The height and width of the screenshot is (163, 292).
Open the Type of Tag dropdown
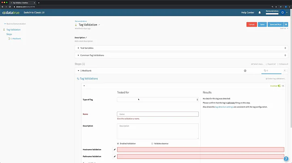coord(158,100)
